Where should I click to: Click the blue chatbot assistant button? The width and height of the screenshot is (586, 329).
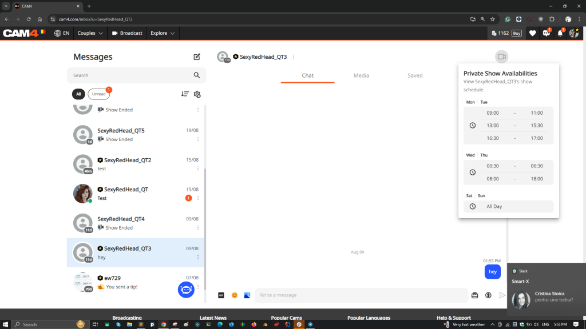coord(185,290)
